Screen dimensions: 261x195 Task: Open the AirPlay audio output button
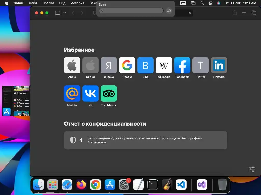(169, 11)
